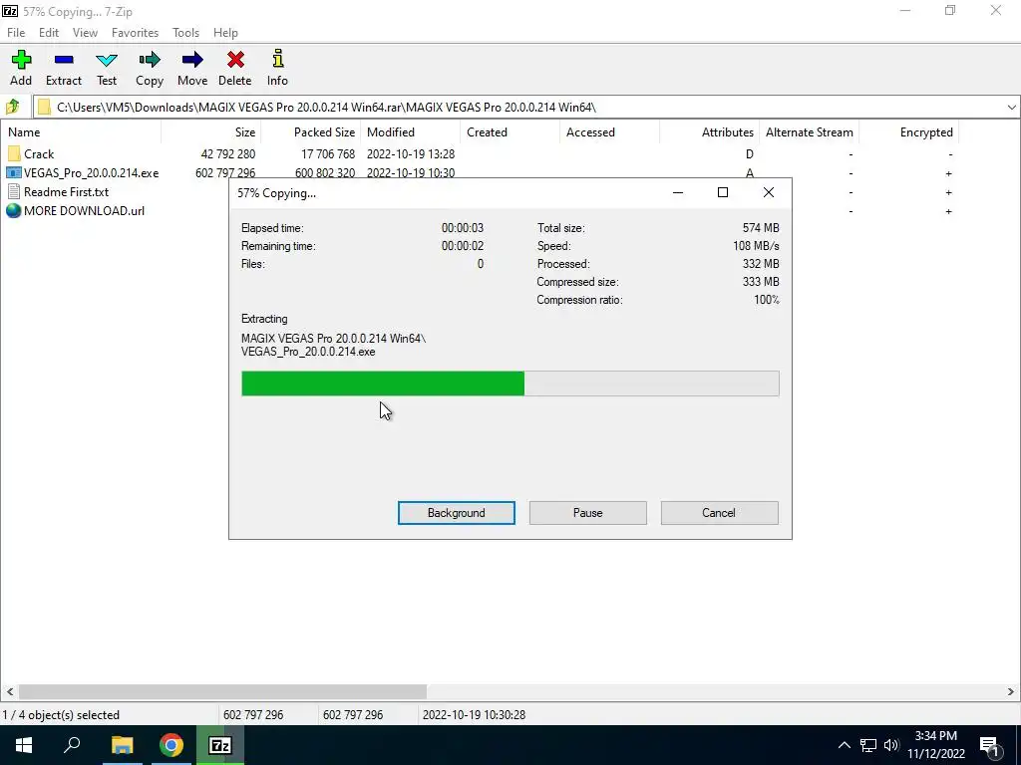Sort by the Accessed column header
Screen dimensions: 1021x765
610,132
